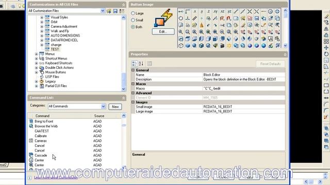Choose the yellow sun button image
The height and width of the screenshot is (185, 330).
(229, 46)
